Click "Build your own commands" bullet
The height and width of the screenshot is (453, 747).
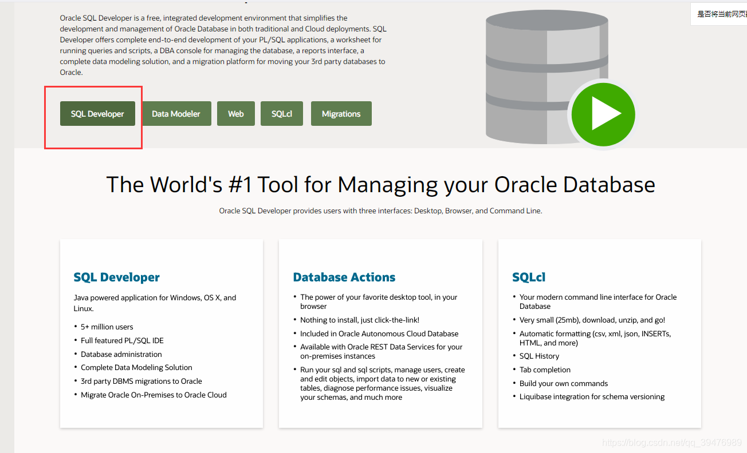point(564,383)
